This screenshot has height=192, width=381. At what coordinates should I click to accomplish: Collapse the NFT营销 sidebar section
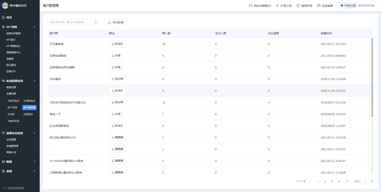[35, 27]
